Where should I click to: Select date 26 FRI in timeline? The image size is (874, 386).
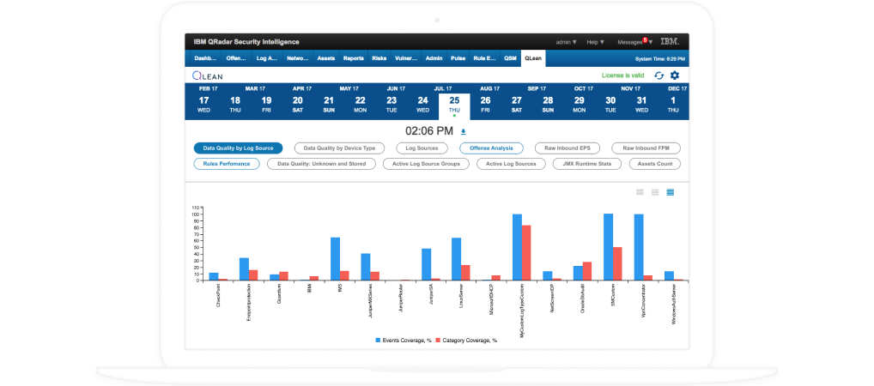click(x=485, y=104)
